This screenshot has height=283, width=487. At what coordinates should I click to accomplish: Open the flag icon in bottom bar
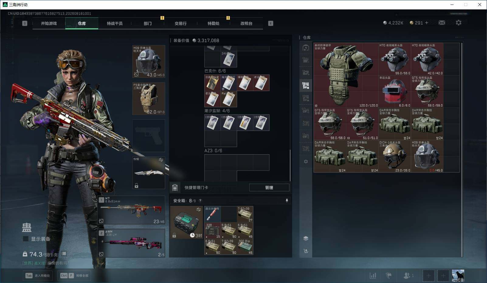(389, 276)
